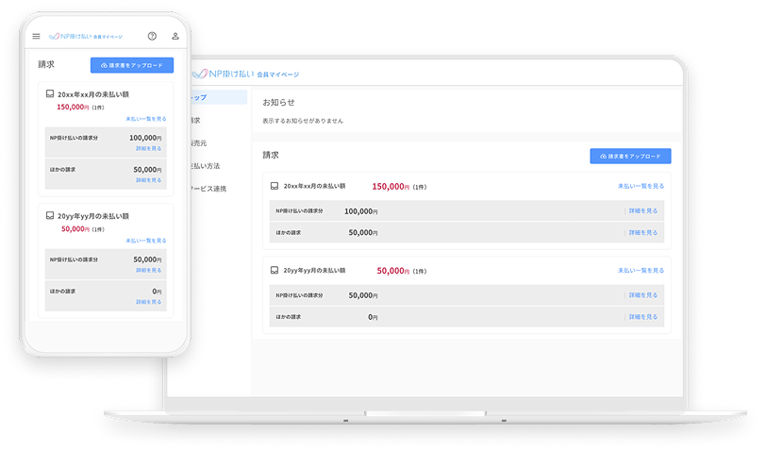Click inbox icon beside 20xx年xx月の未払い額 on phone

coord(50,93)
